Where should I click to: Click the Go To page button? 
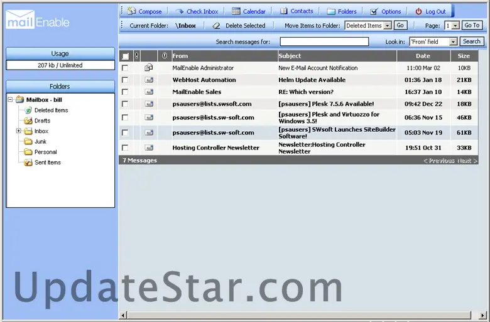(472, 25)
